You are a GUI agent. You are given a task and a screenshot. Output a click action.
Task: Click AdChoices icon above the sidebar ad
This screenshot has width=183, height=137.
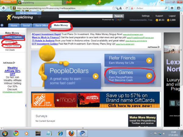point(14,63)
